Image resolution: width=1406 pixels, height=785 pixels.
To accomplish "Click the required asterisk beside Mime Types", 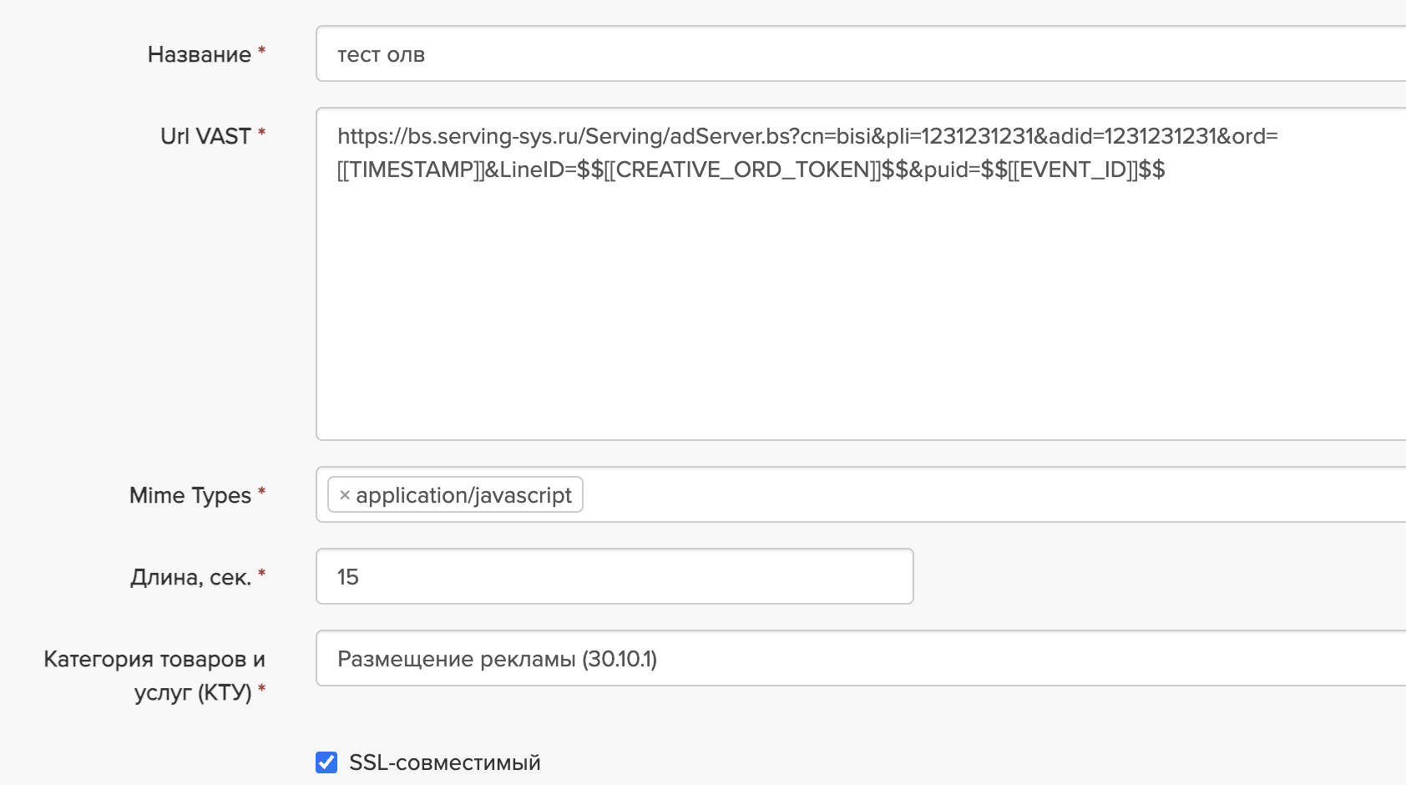I will pyautogui.click(x=261, y=492).
